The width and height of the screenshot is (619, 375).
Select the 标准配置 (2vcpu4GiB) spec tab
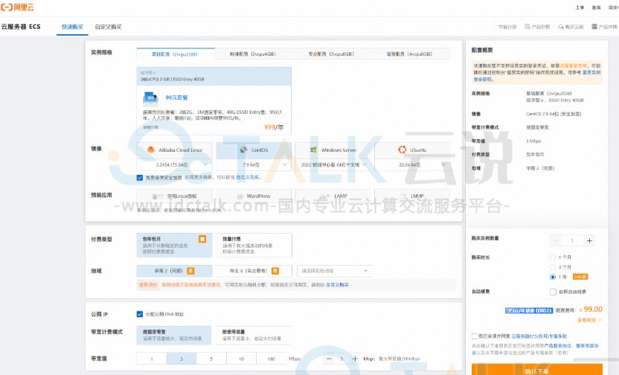[253, 54]
